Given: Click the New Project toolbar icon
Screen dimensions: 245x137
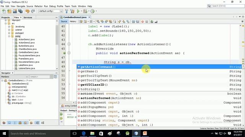Looking at the screenshot, I should point(9,11).
